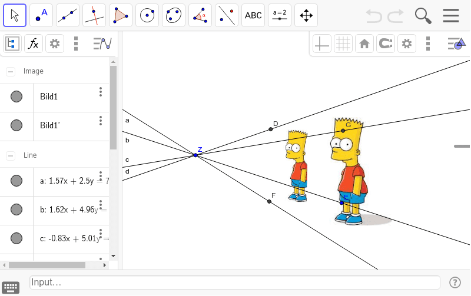Select the Angle tool
Viewport: 471px width, 296px height.
pyautogui.click(x=200, y=15)
